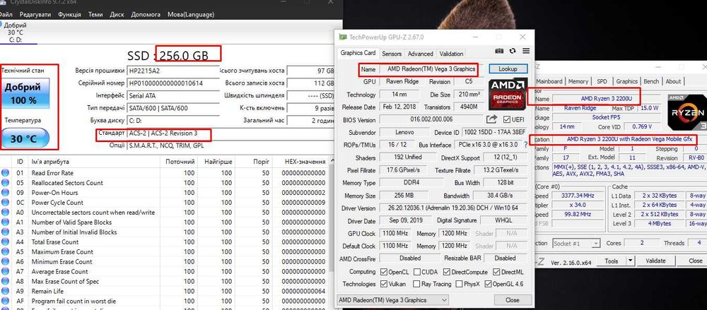Close the GPU-Z window with the X
Viewport: 707px width, 310px height.
point(522,37)
